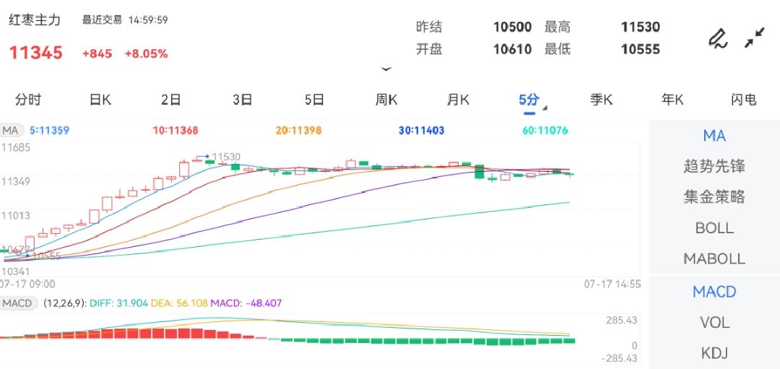
Task: Select the 3日 chart tab
Action: click(243, 100)
